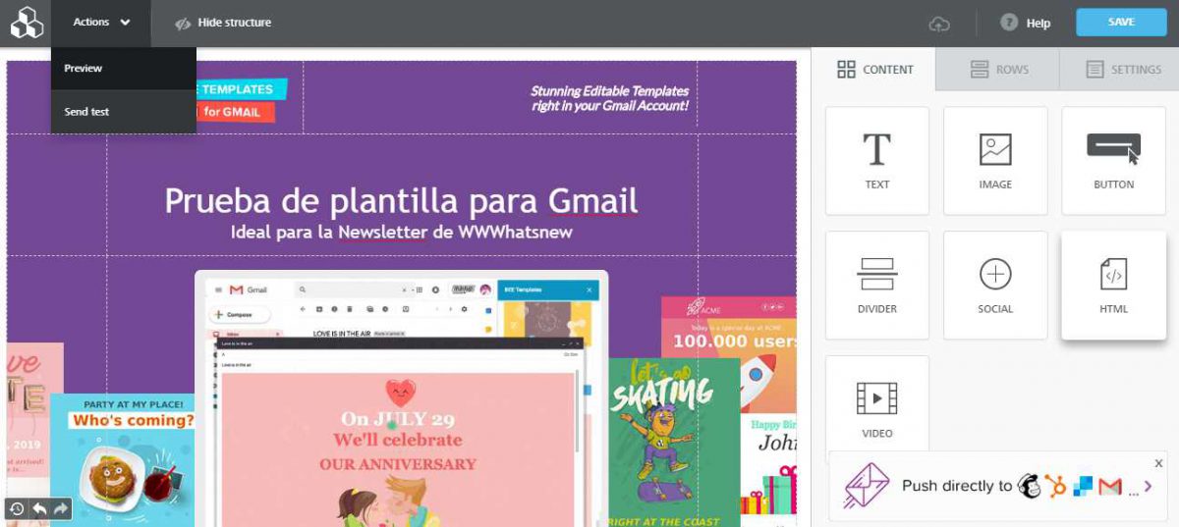Image resolution: width=1179 pixels, height=527 pixels.
Task: Click the envelope icon in the push banner
Action: (x=868, y=487)
